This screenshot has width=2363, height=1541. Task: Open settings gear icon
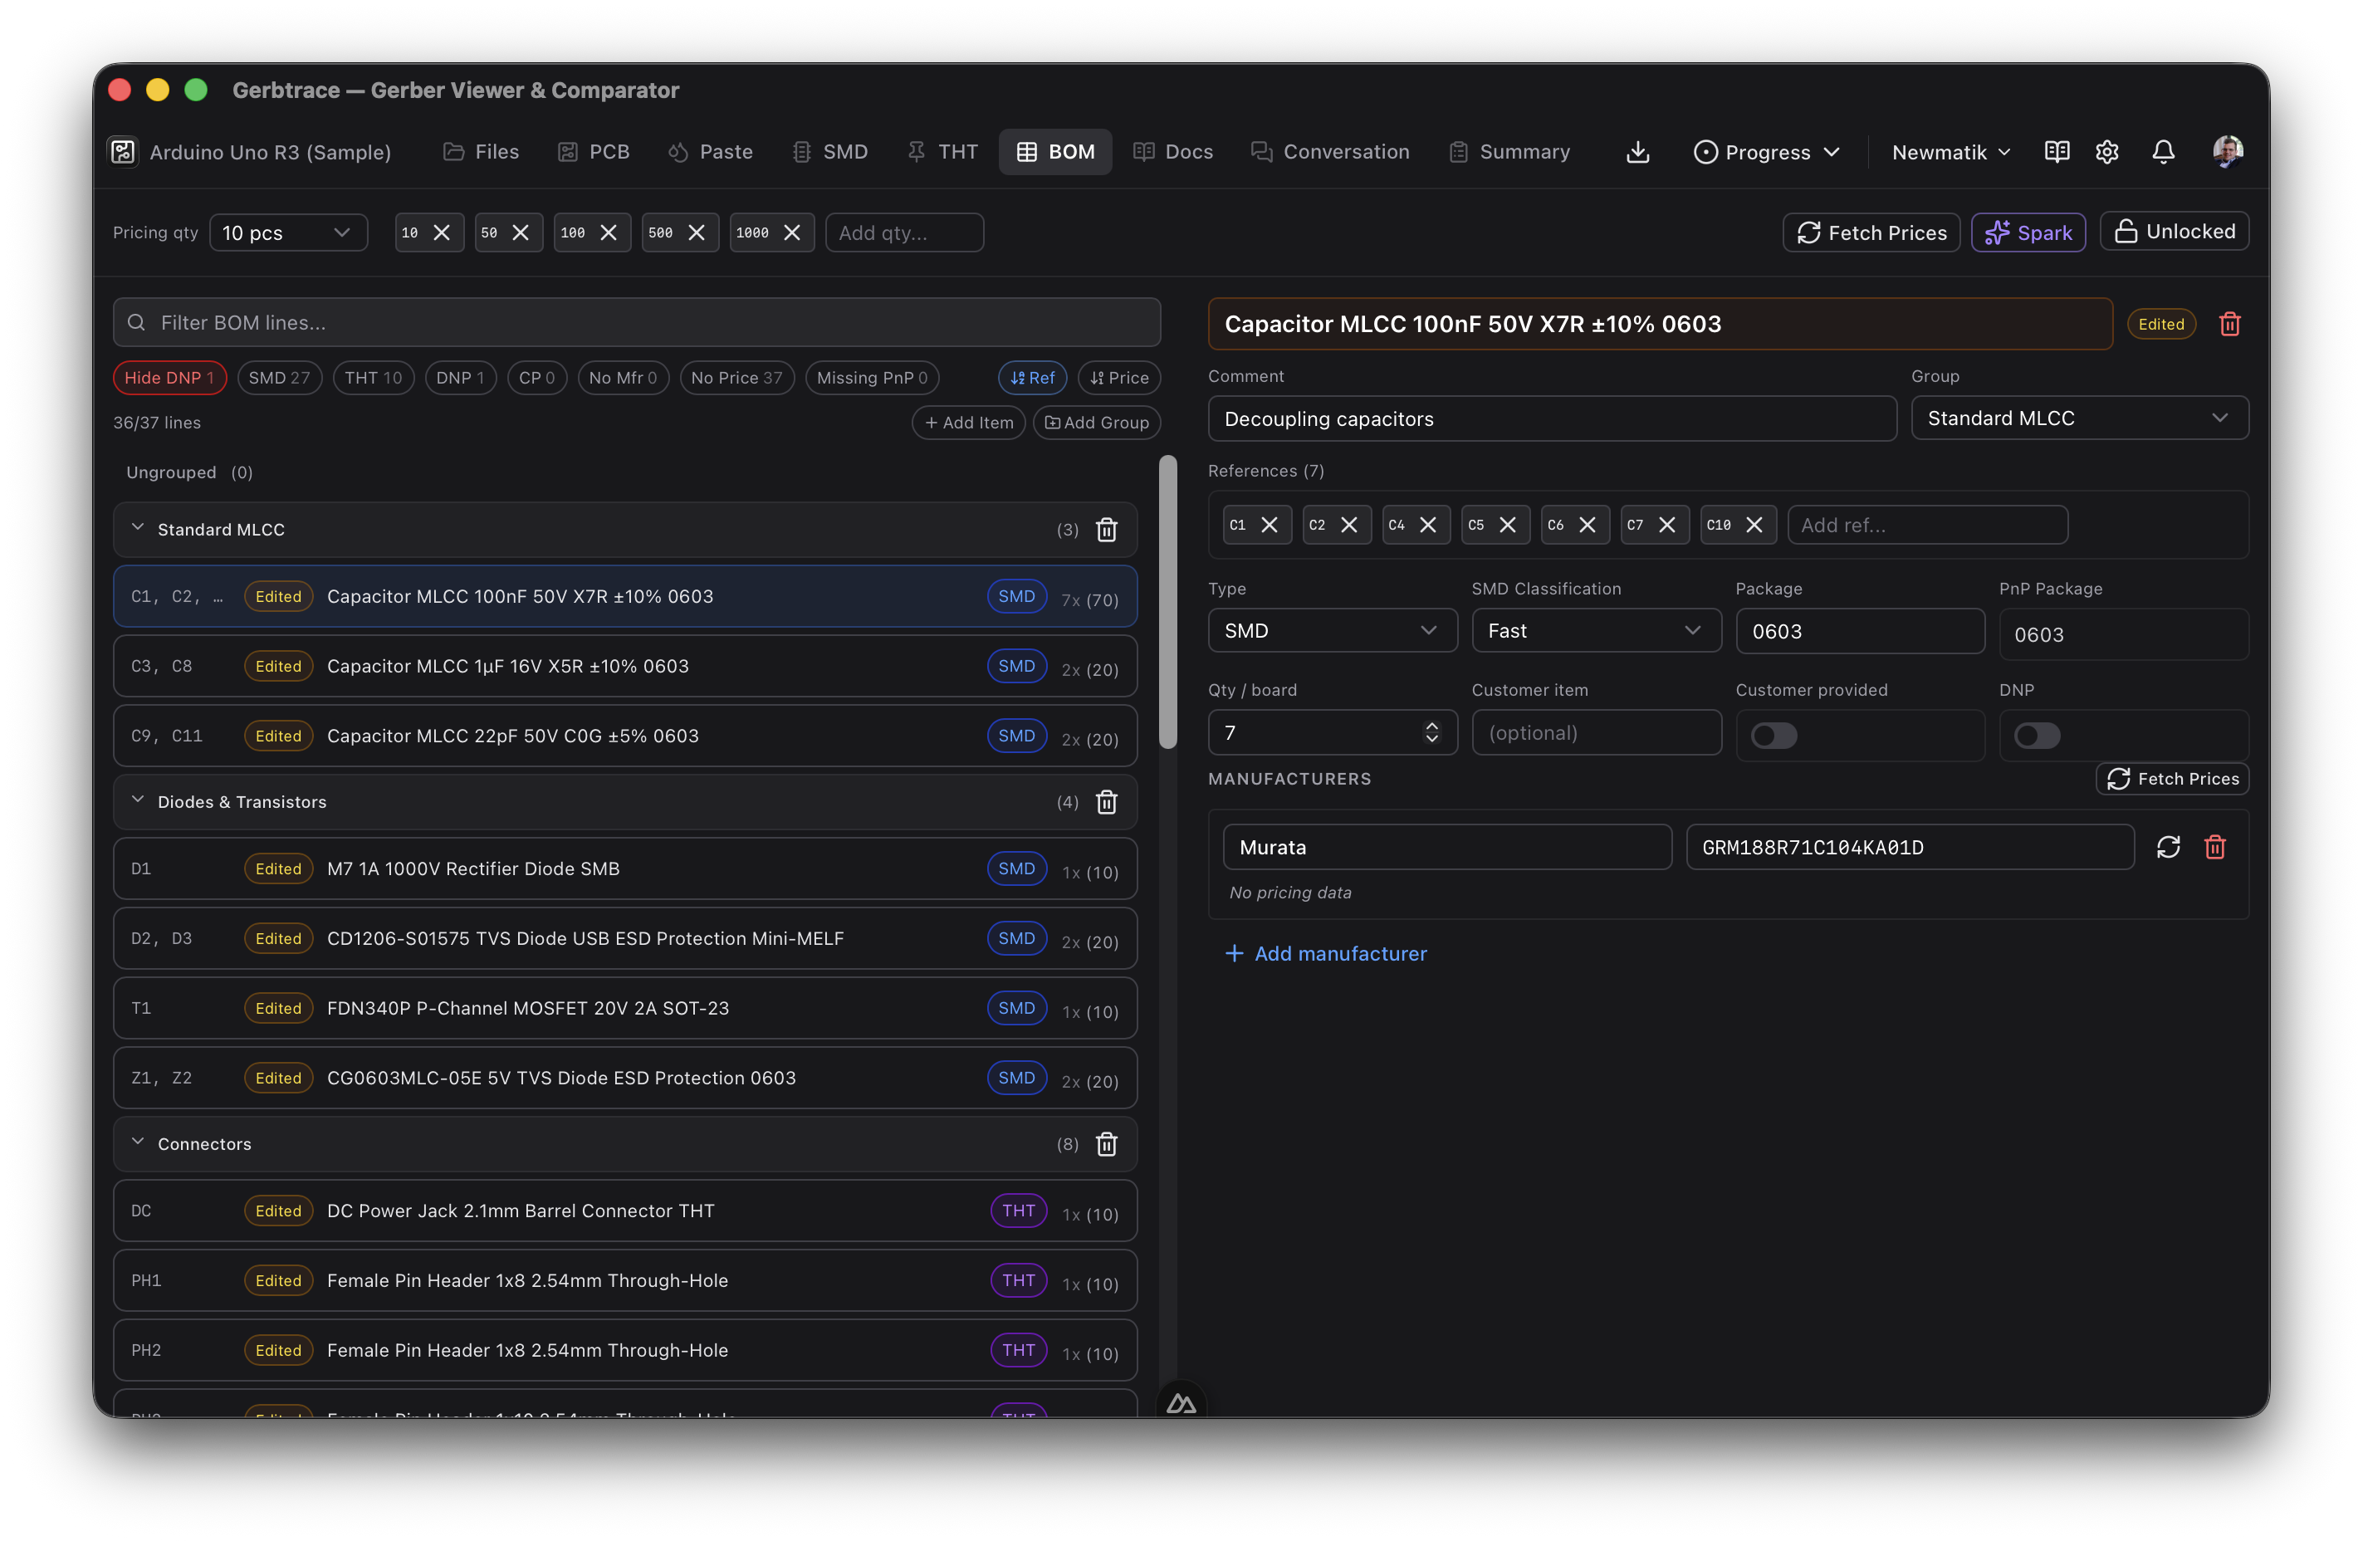pyautogui.click(x=2106, y=152)
